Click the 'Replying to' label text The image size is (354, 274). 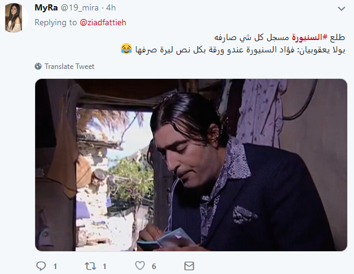tap(56, 23)
